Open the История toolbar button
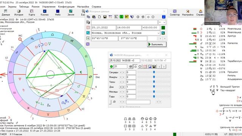 pyautogui.click(x=19, y=12)
